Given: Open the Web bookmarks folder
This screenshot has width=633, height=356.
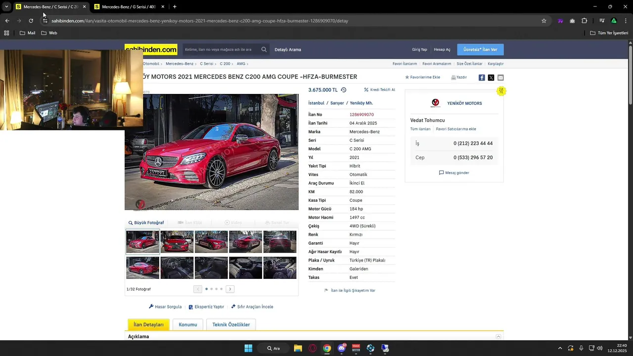Looking at the screenshot, I should tap(49, 33).
